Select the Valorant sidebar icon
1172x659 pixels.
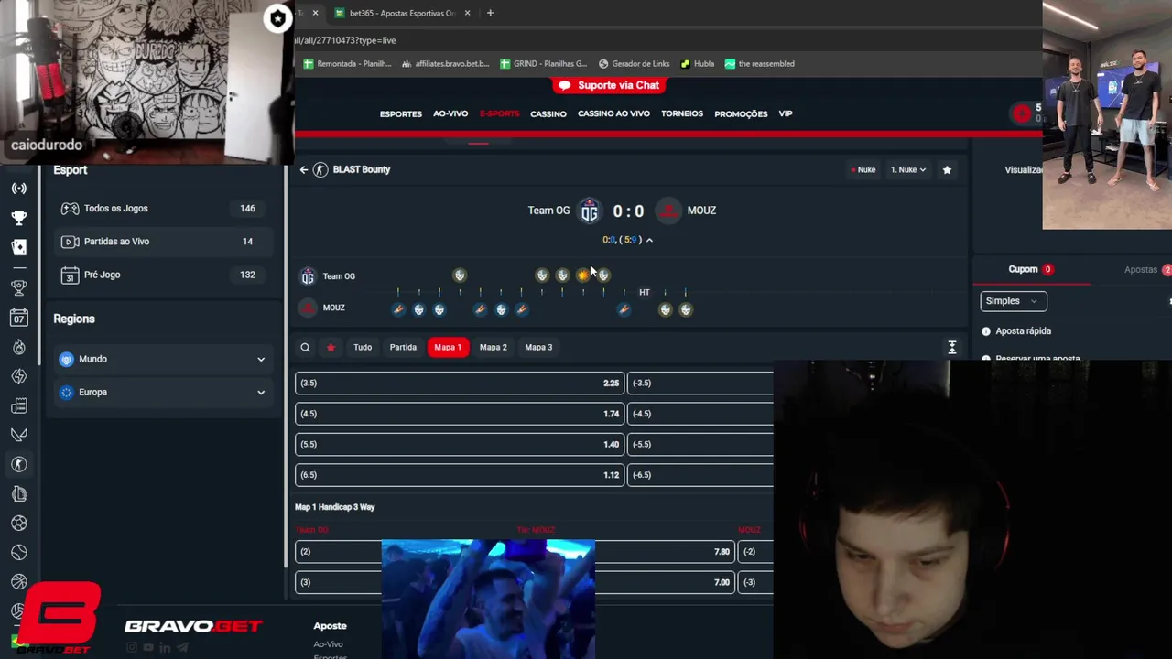coord(18,435)
